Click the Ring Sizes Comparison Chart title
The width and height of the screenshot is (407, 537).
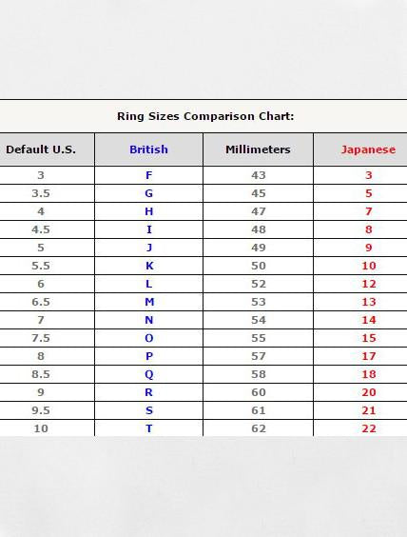pos(205,116)
